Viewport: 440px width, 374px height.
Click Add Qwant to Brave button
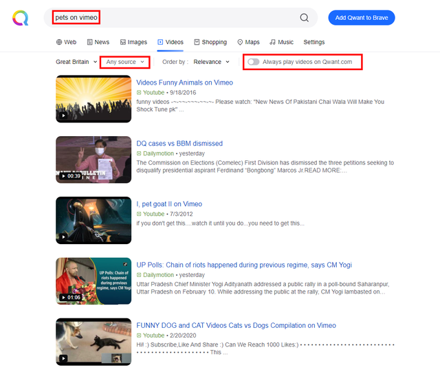tap(362, 18)
